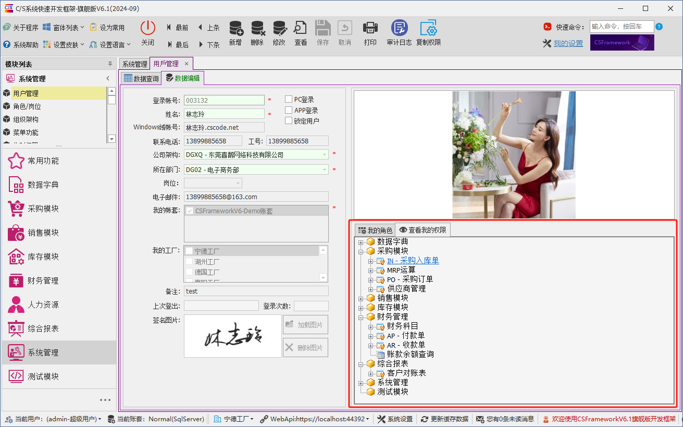Open 系统帮助 system help

[21, 45]
